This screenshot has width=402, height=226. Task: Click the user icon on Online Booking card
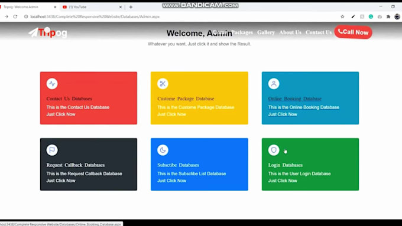pyautogui.click(x=274, y=84)
